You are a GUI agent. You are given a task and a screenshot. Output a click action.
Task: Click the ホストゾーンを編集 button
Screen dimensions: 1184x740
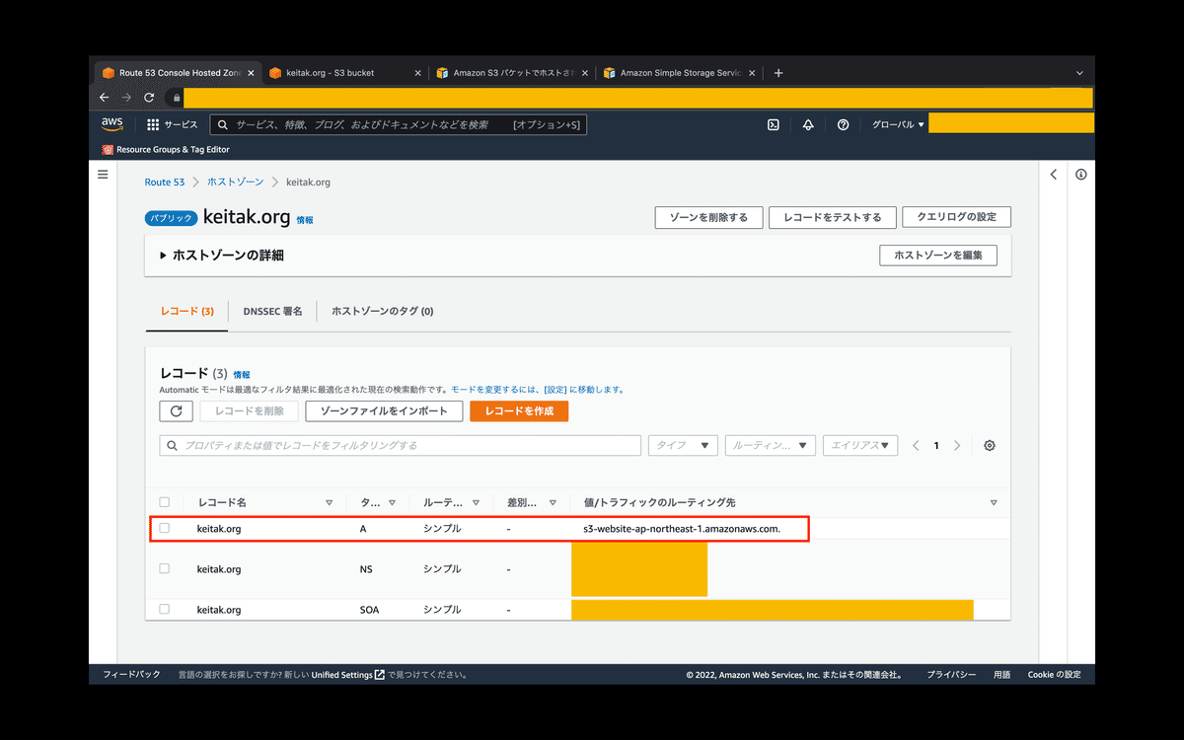(938, 256)
